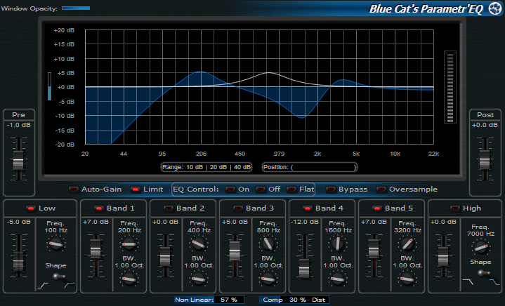Select the low-shelf shape icon in Low band
505x306 pixels.
43,286
